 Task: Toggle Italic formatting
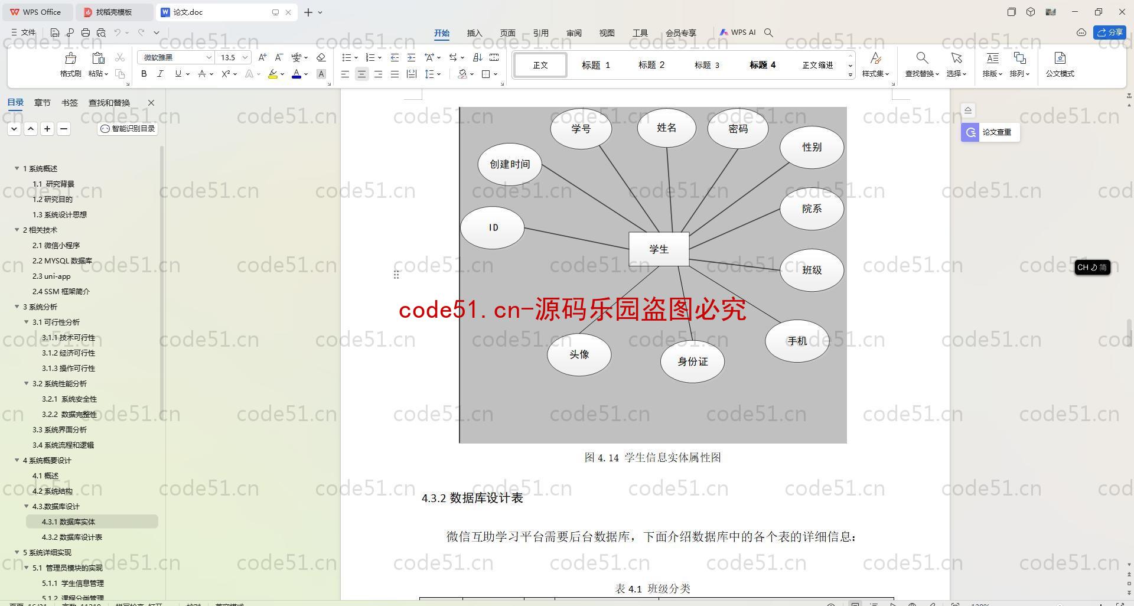[160, 74]
